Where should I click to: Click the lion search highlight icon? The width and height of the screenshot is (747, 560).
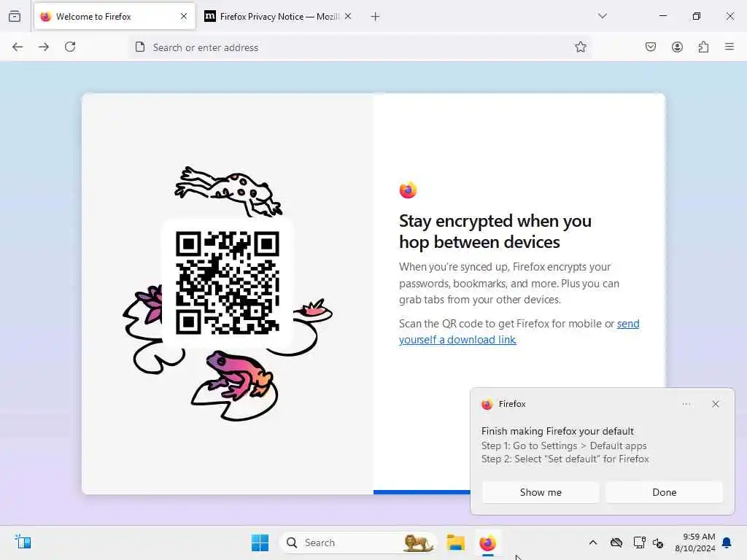click(418, 542)
